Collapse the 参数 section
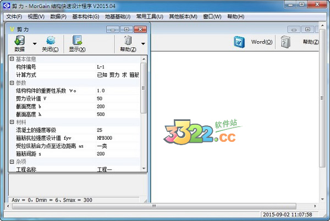 [12, 82]
